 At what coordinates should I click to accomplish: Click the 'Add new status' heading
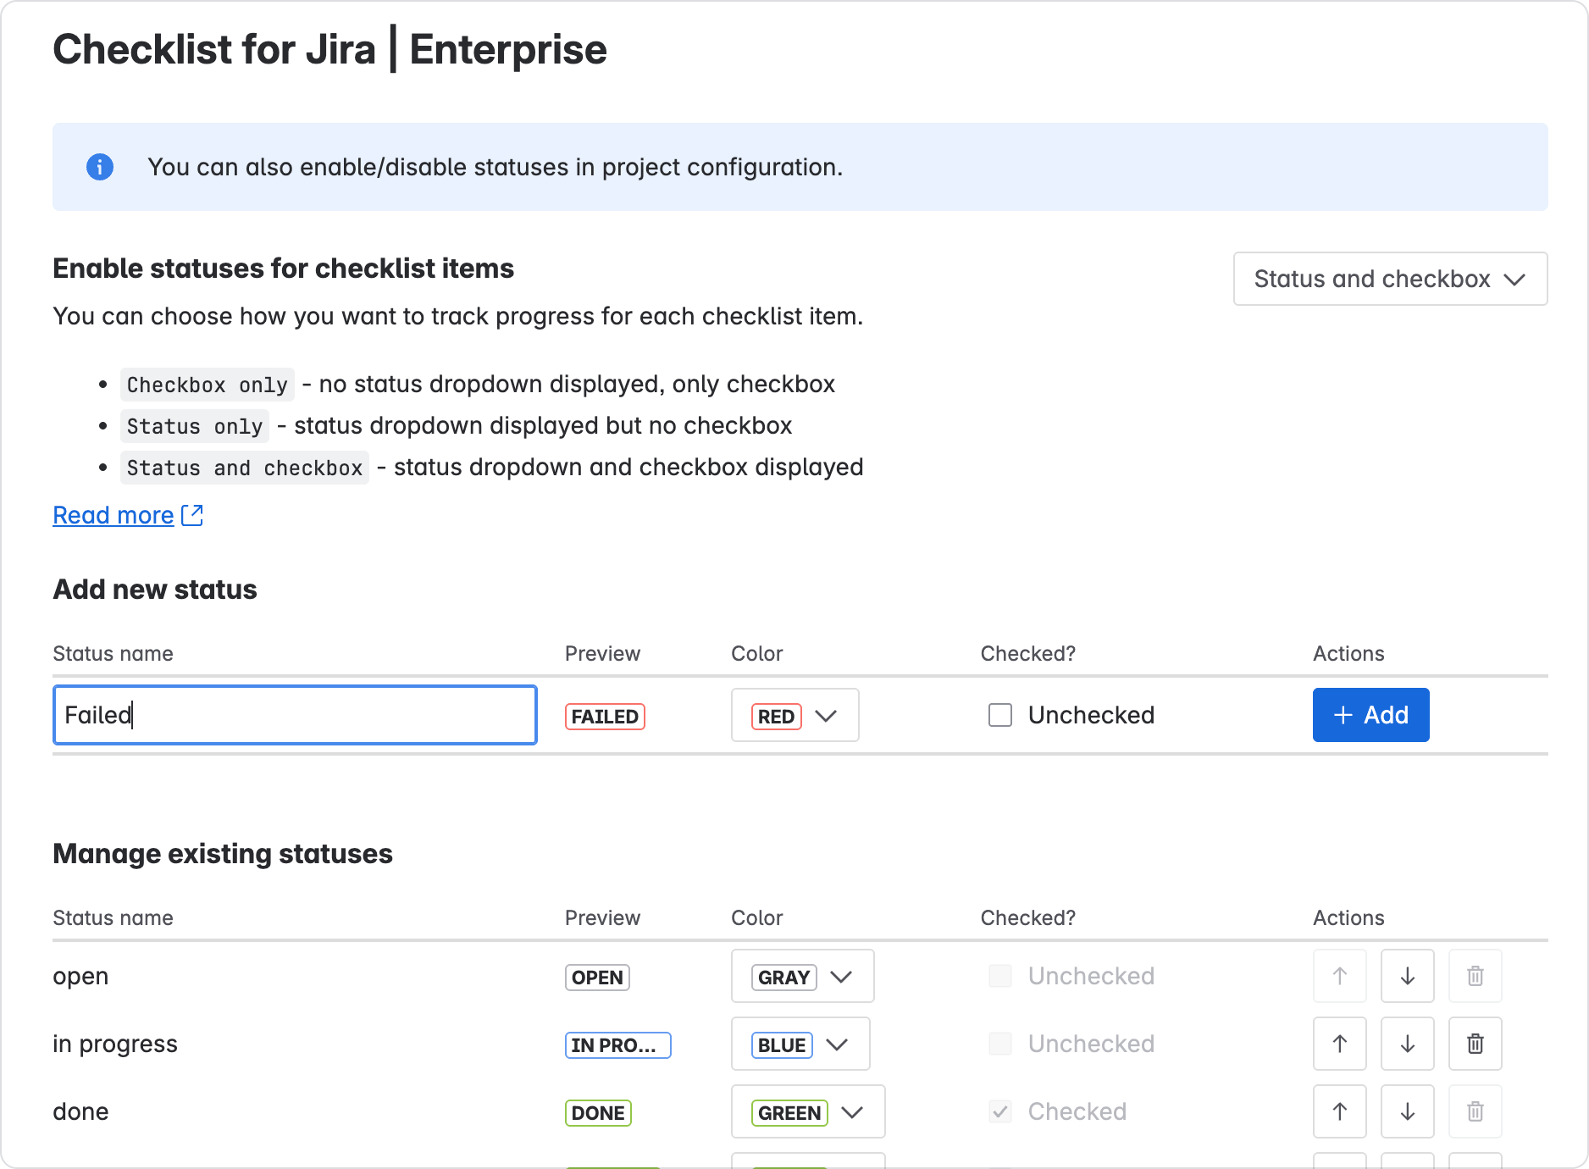pos(155,590)
